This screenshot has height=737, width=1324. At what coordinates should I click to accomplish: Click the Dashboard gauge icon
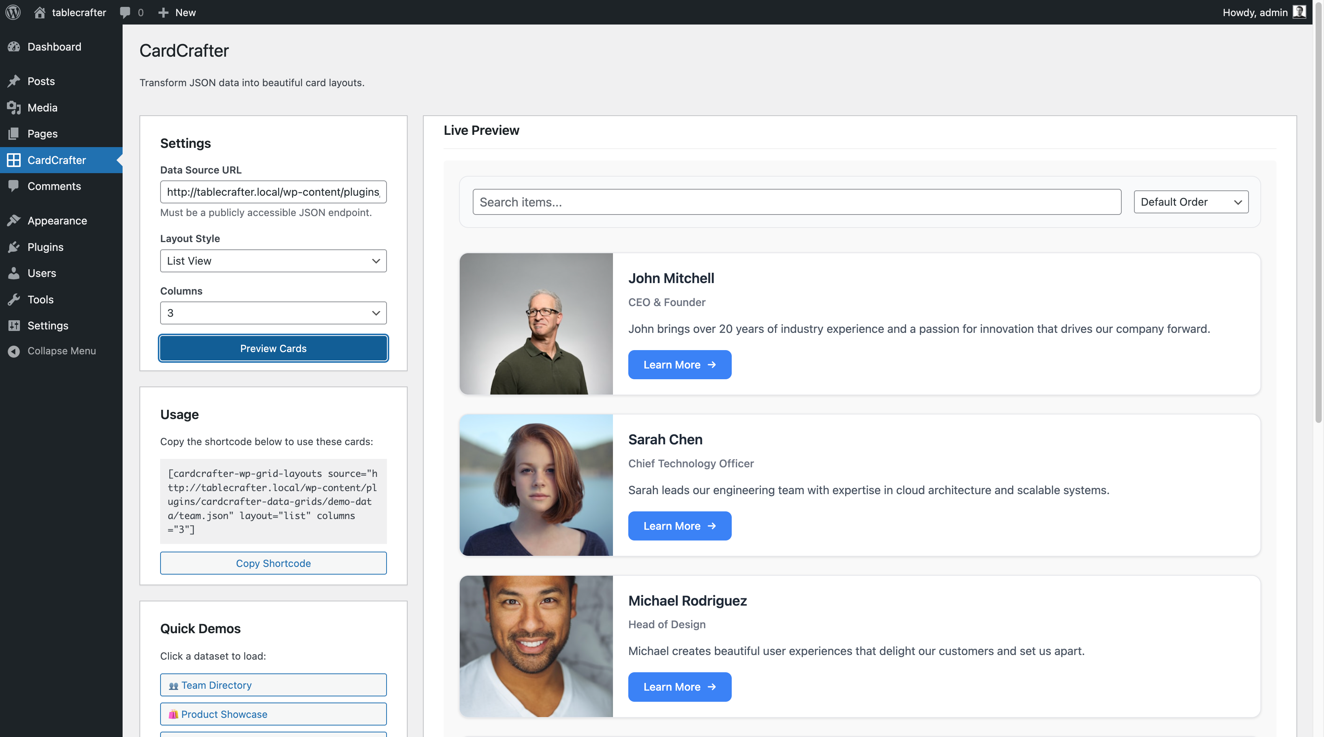(14, 47)
